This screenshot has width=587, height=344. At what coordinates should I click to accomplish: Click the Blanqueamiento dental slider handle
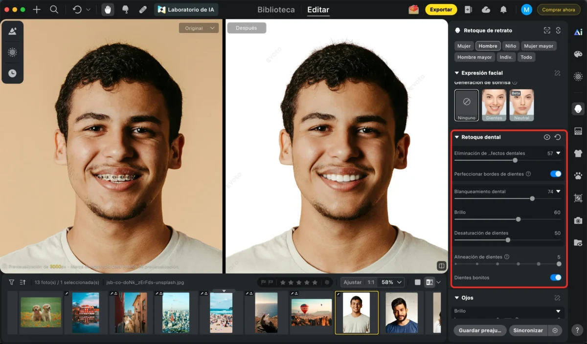pos(532,198)
